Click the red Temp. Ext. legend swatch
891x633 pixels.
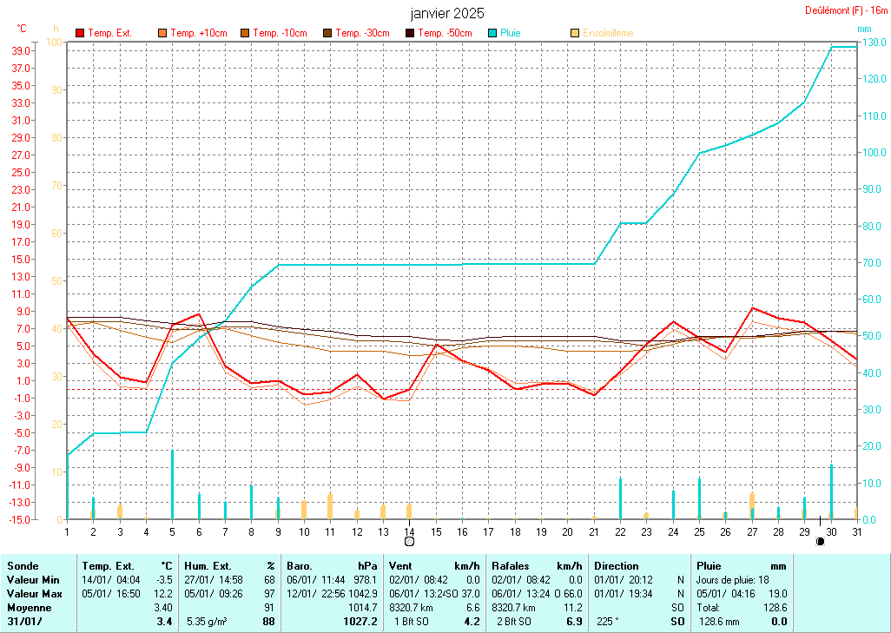[x=80, y=33]
